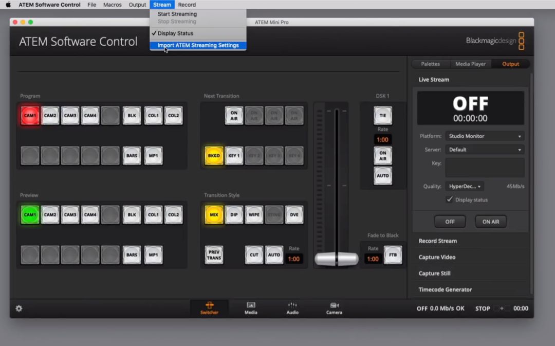Click AUTO in Transition Style
This screenshot has height=346, width=555.
coord(274,254)
